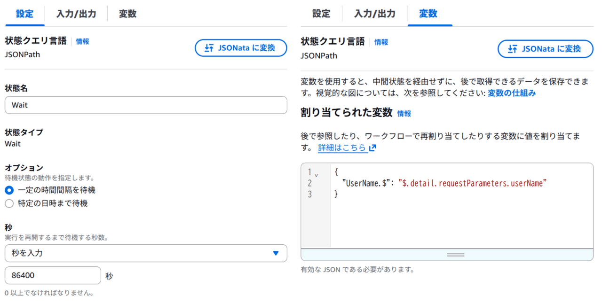Select the active 変数 tab in the right panel
The height and width of the screenshot is (303, 602).
428,14
